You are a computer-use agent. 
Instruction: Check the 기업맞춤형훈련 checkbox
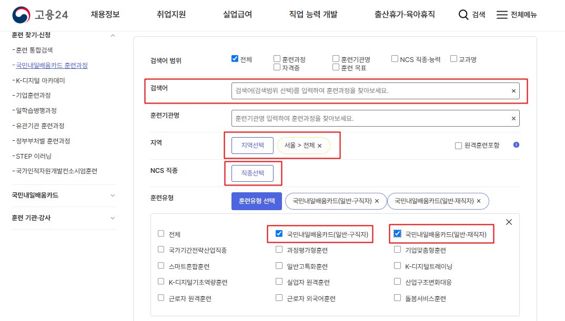click(x=398, y=250)
